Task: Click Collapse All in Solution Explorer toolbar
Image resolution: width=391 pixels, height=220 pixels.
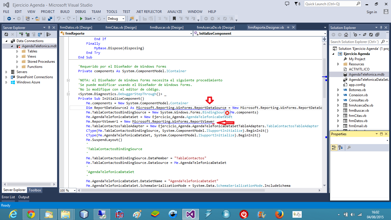Action: pos(377,35)
